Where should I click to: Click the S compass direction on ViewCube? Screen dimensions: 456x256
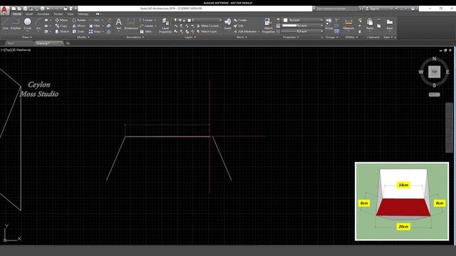click(434, 85)
